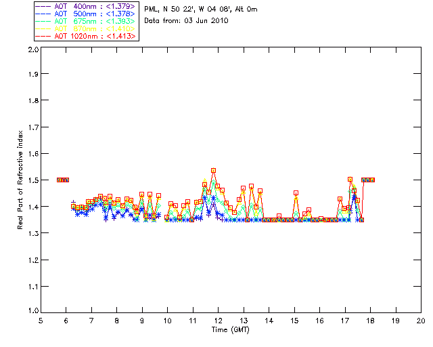The width and height of the screenshot is (433, 347).
Task: Click the 1.6 y-axis tick label
Action: pyautogui.click(x=33, y=154)
